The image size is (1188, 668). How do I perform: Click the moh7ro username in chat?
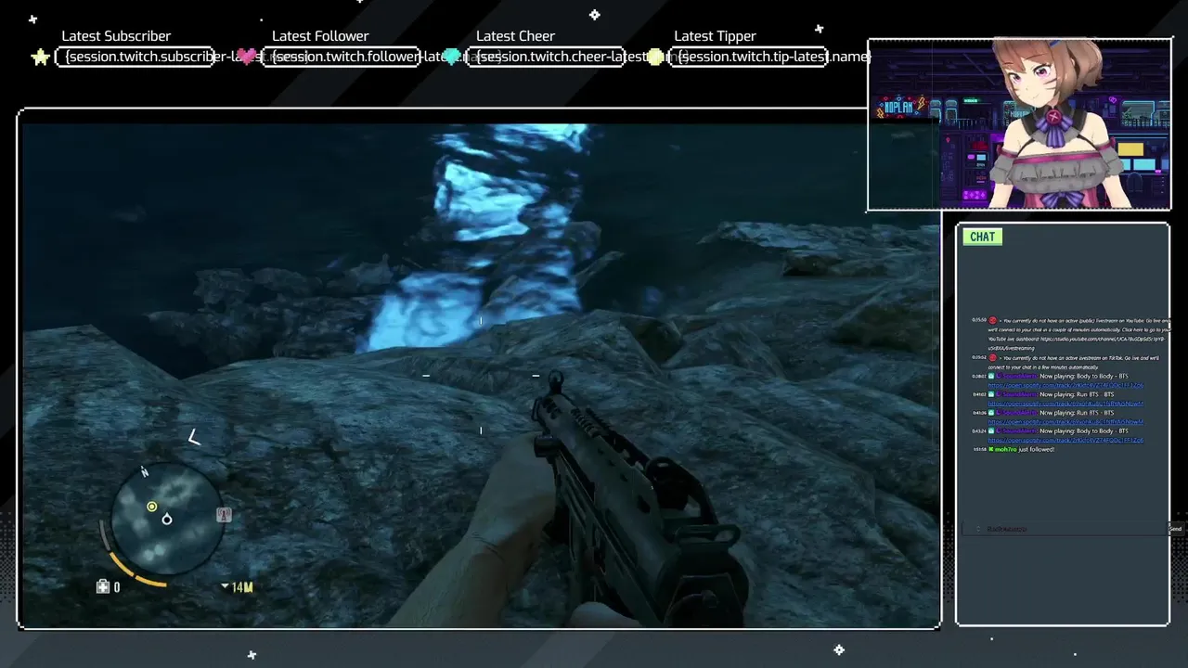point(1006,449)
